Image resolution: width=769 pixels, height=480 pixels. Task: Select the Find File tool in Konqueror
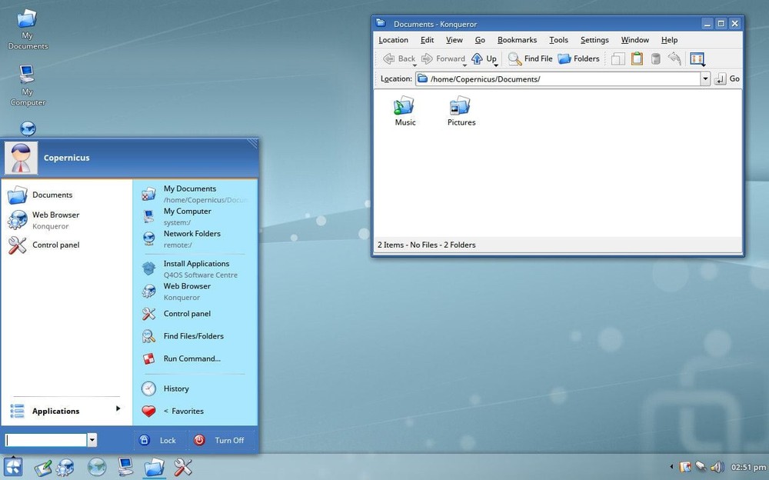tap(529, 58)
